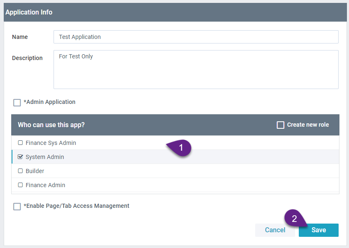Enable the Admin Application checkbox
The height and width of the screenshot is (248, 349).
[x=17, y=102]
